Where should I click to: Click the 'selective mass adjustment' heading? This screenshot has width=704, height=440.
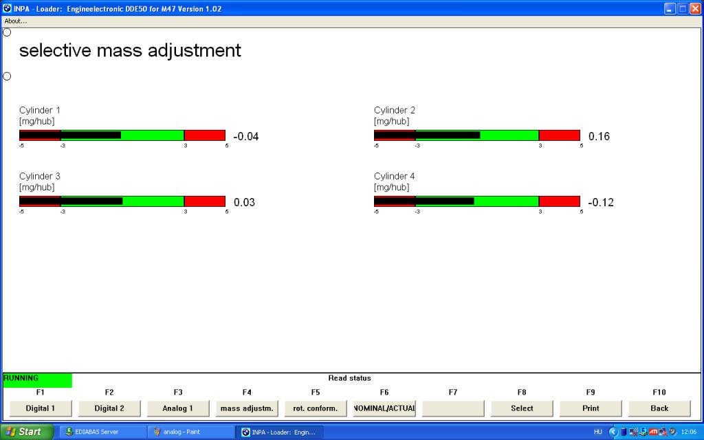[x=130, y=50]
